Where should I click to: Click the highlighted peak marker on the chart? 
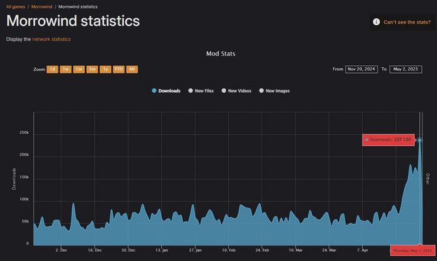pos(419,140)
